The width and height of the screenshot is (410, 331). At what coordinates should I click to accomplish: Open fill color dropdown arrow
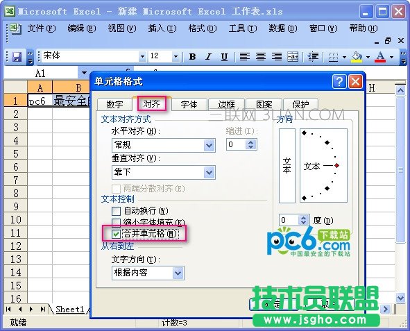368,57
